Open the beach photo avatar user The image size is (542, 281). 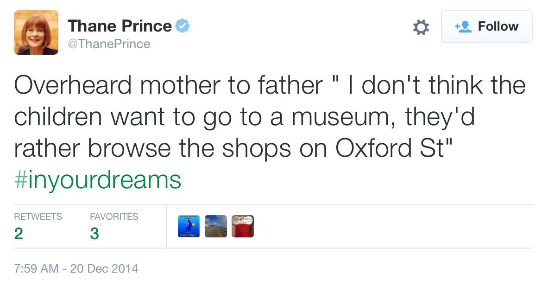(x=216, y=226)
